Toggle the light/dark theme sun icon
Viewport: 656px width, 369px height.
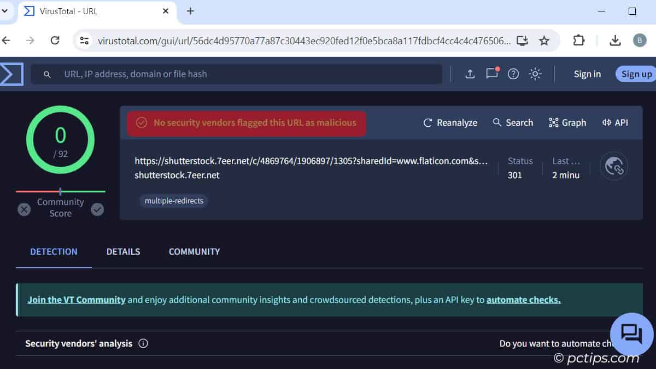(535, 74)
